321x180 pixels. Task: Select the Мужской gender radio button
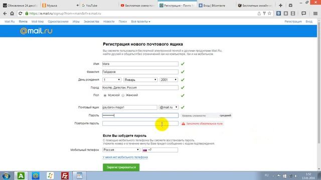pos(105,95)
